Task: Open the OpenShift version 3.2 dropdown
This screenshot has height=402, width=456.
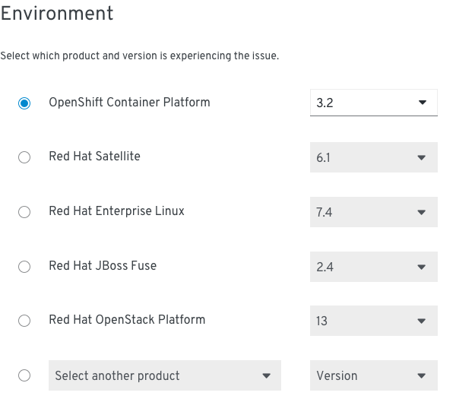Action: (x=374, y=103)
